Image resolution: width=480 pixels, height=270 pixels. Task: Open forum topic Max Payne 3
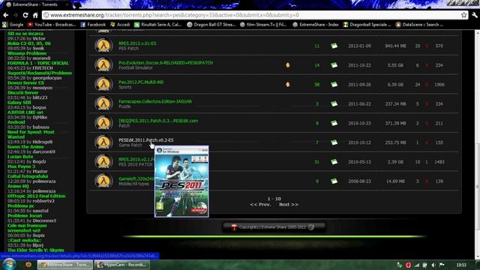click(x=21, y=166)
